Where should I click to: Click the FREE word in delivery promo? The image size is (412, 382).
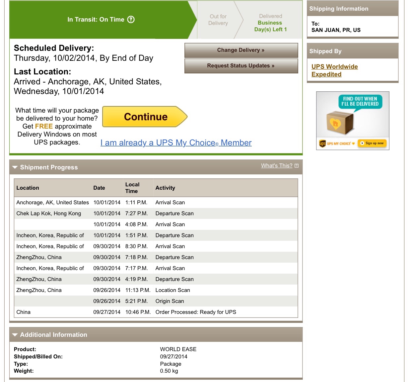(x=44, y=127)
